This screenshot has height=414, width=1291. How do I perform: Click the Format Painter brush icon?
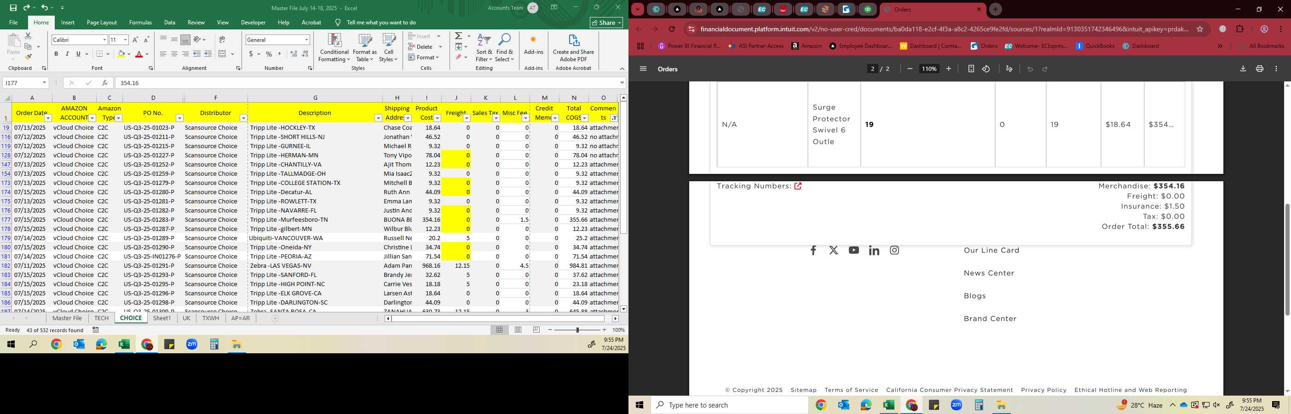(28, 57)
